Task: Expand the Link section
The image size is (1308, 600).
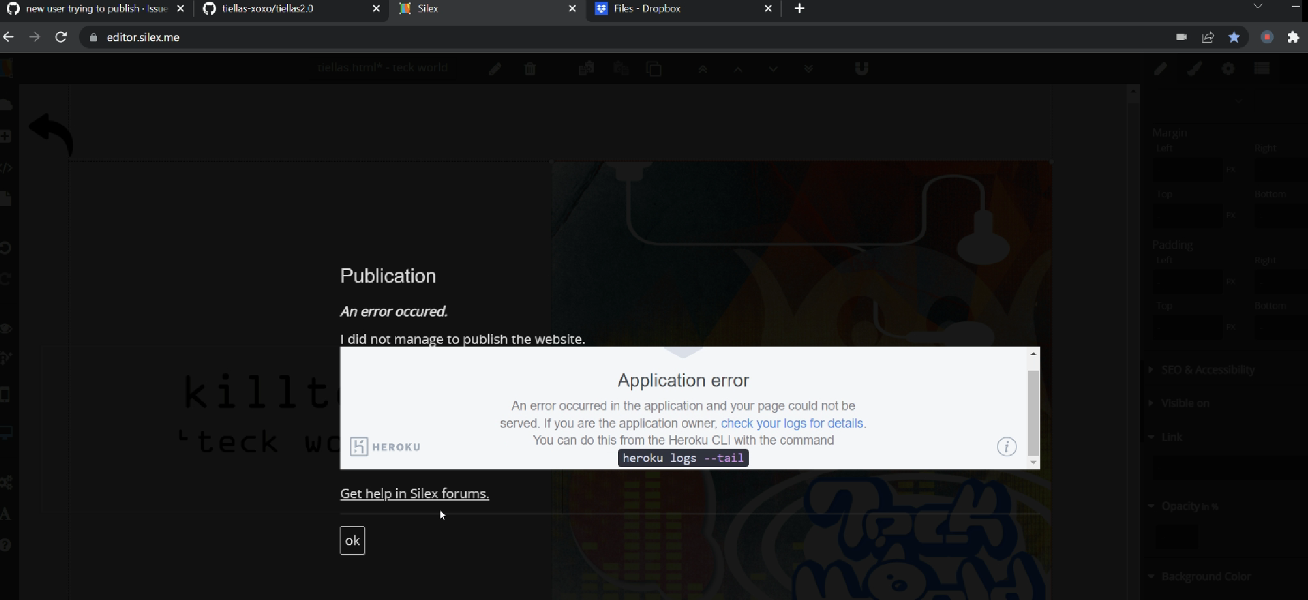Action: pos(1173,437)
